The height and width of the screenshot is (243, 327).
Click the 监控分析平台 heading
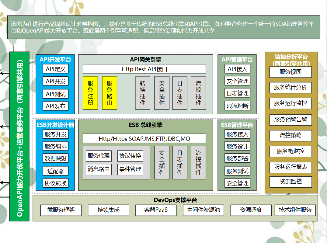pos(291,60)
